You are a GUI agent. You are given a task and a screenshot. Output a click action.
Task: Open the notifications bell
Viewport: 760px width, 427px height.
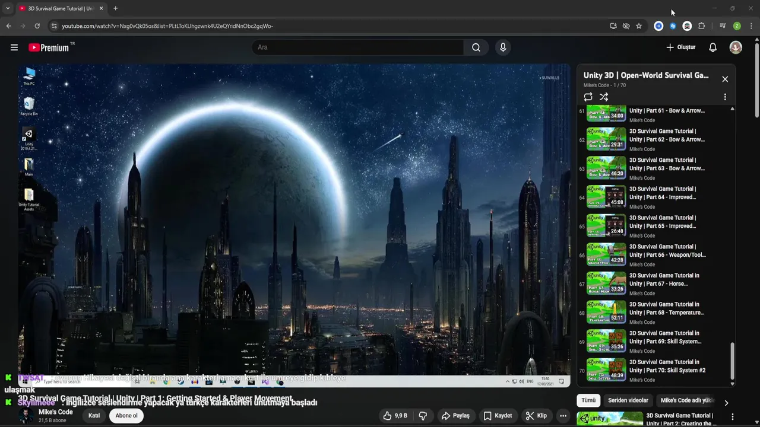[713, 47]
